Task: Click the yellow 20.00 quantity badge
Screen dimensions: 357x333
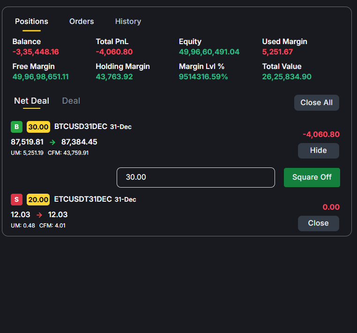Action: click(x=38, y=199)
